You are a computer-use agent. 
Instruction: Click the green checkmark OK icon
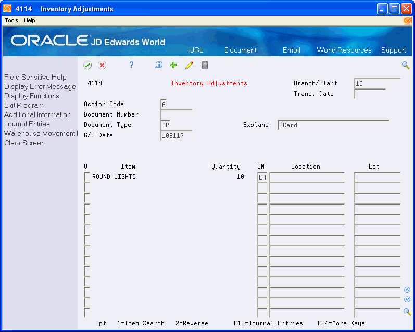coord(87,65)
